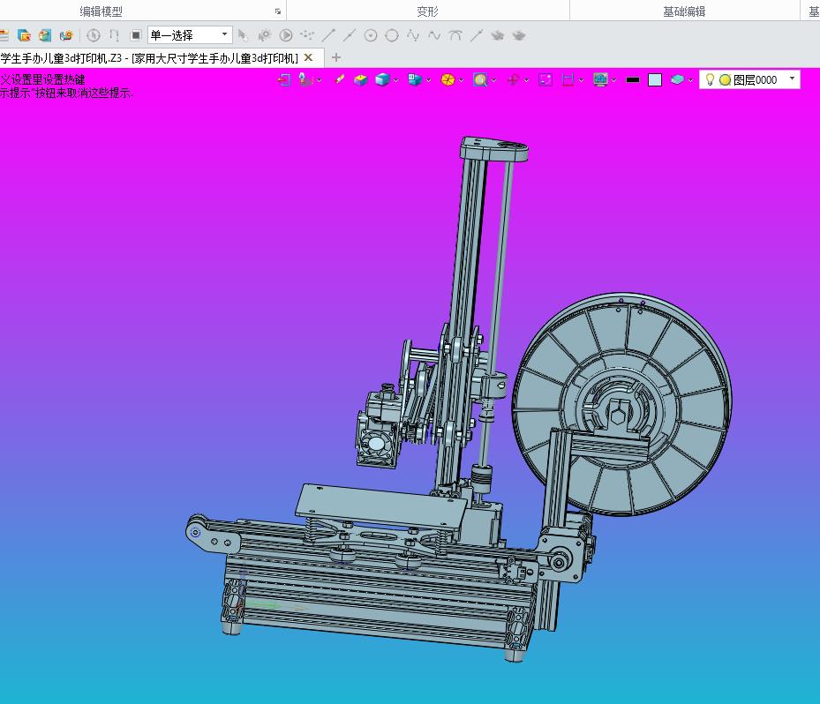This screenshot has height=704, width=820.
Task: Open the 单一选择 selection filter dropdown
Action: 189,35
